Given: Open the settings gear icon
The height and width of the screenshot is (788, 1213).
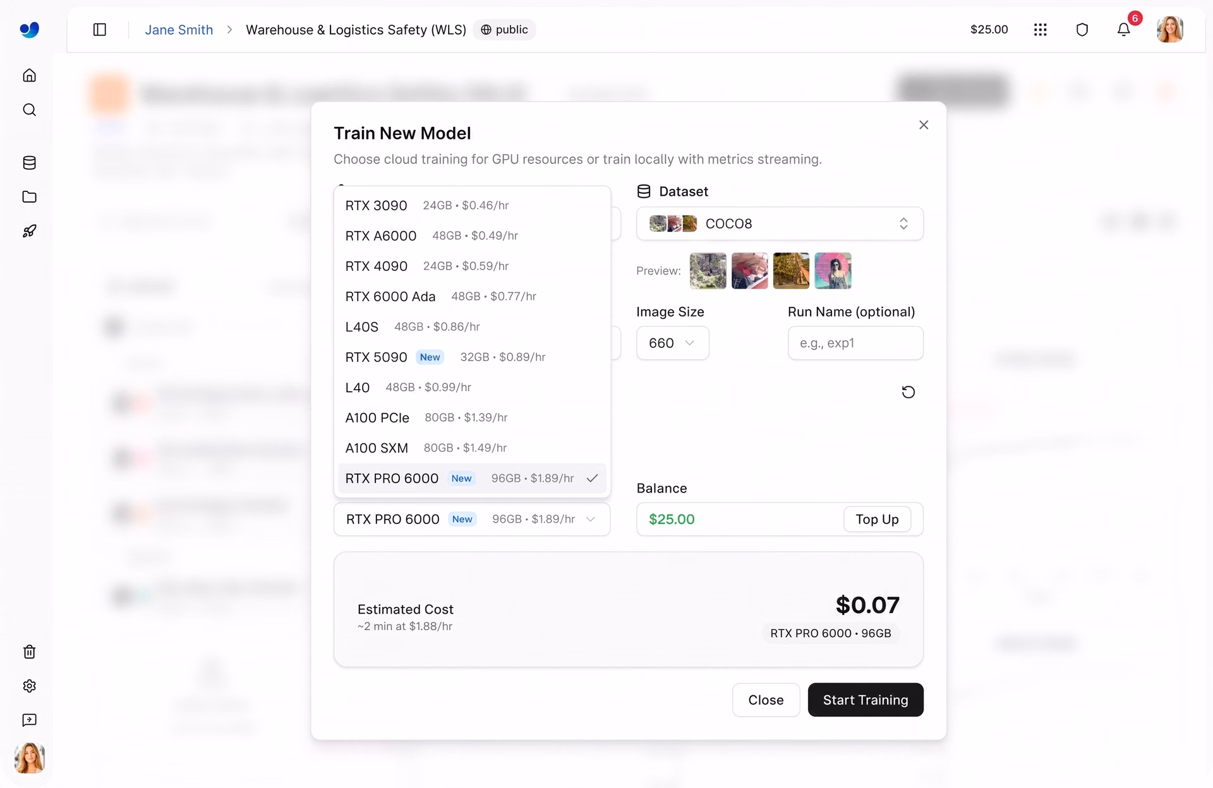Looking at the screenshot, I should click(x=29, y=686).
